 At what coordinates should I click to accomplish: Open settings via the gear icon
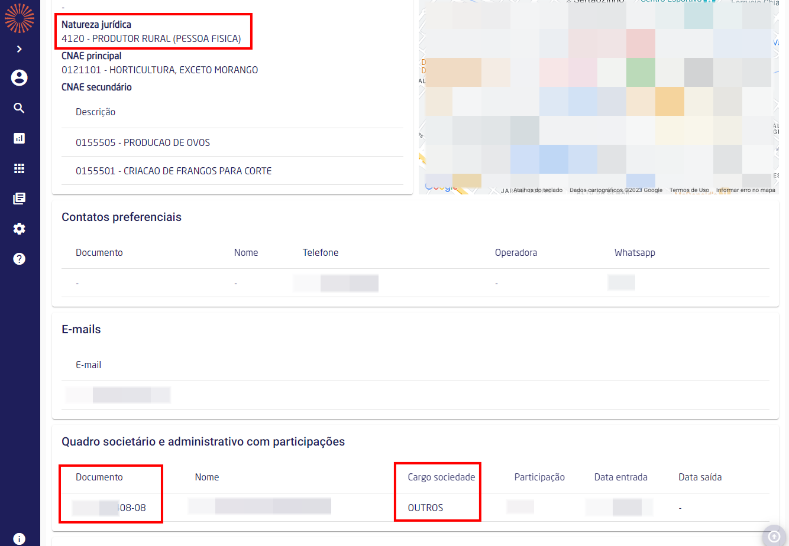click(20, 229)
